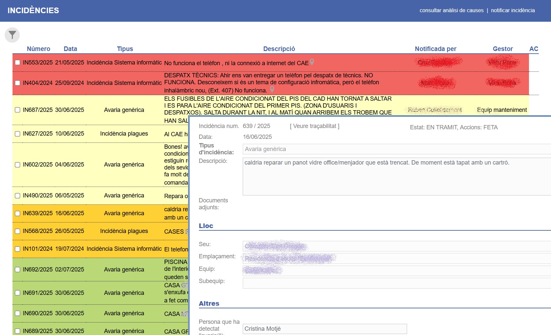551x335 pixels.
Task: Click incident number IN553/2025
Action: coord(38,63)
